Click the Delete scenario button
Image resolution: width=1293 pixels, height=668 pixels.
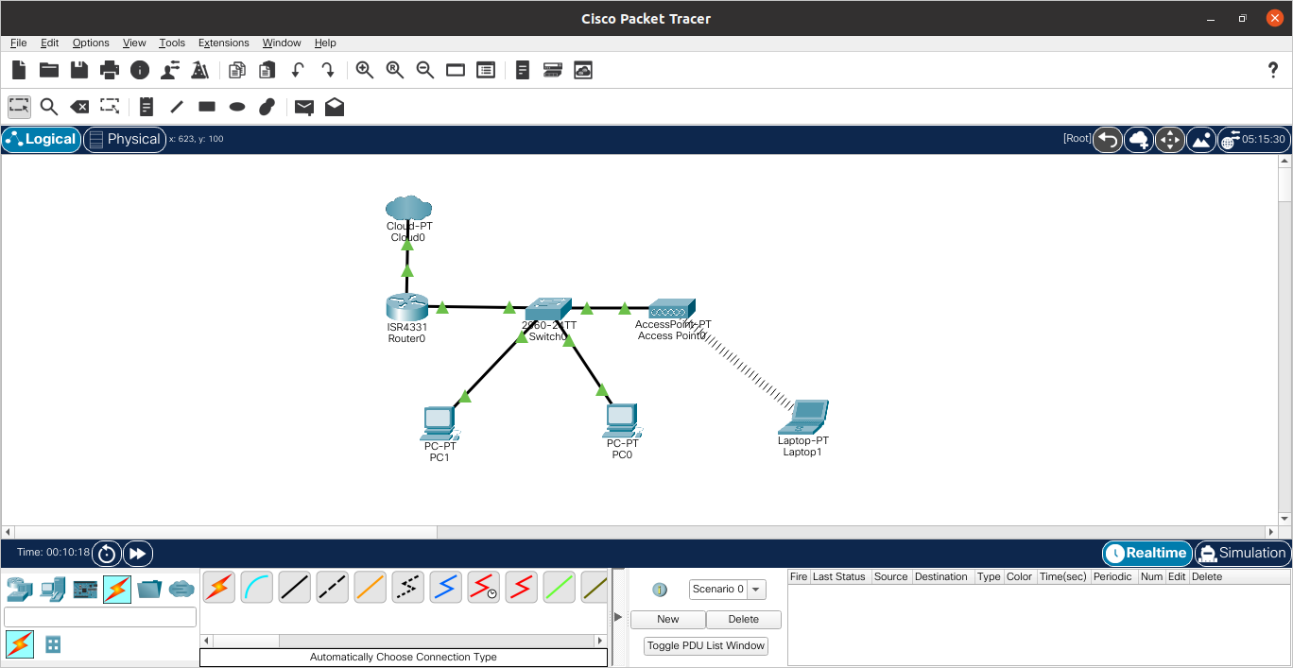744,620
